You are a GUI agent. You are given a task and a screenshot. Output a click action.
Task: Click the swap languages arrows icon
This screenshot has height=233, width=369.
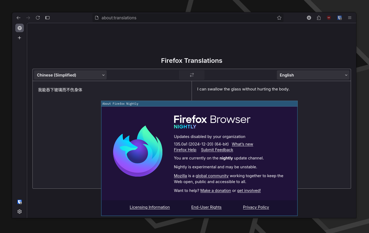pyautogui.click(x=192, y=75)
